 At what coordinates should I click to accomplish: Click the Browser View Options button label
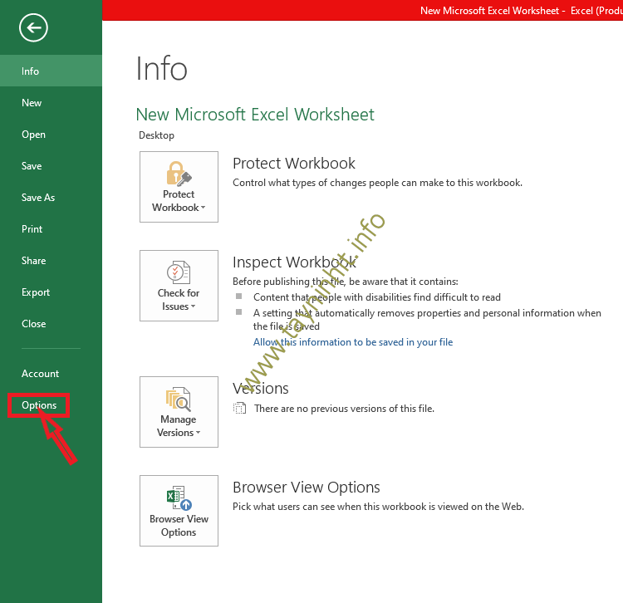[179, 526]
